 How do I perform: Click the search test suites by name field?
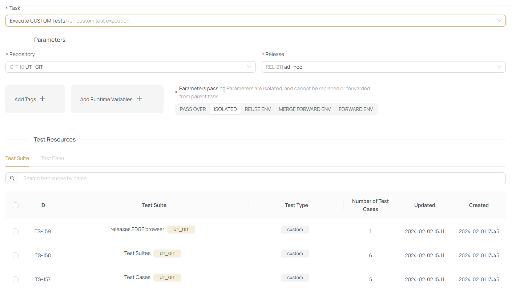coord(145,178)
